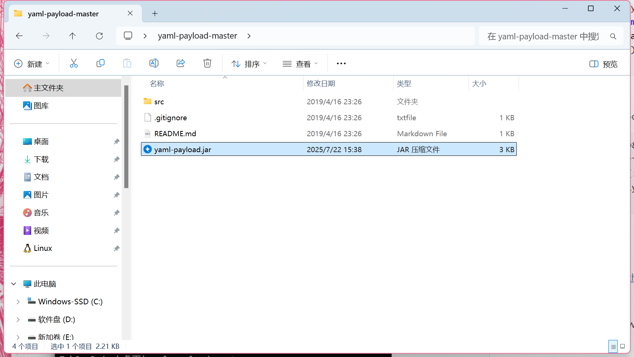Select the README.md file name
The height and width of the screenshot is (357, 634).
[175, 134]
